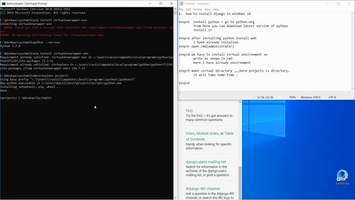Click 'Try the FAQ' description text
The height and width of the screenshot is (200, 355).
[209, 118]
